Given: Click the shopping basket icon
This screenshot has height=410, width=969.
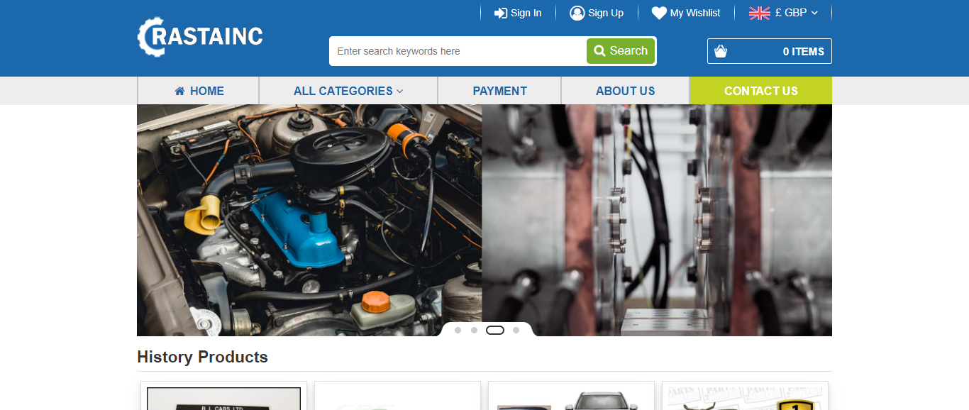Looking at the screenshot, I should coord(721,51).
